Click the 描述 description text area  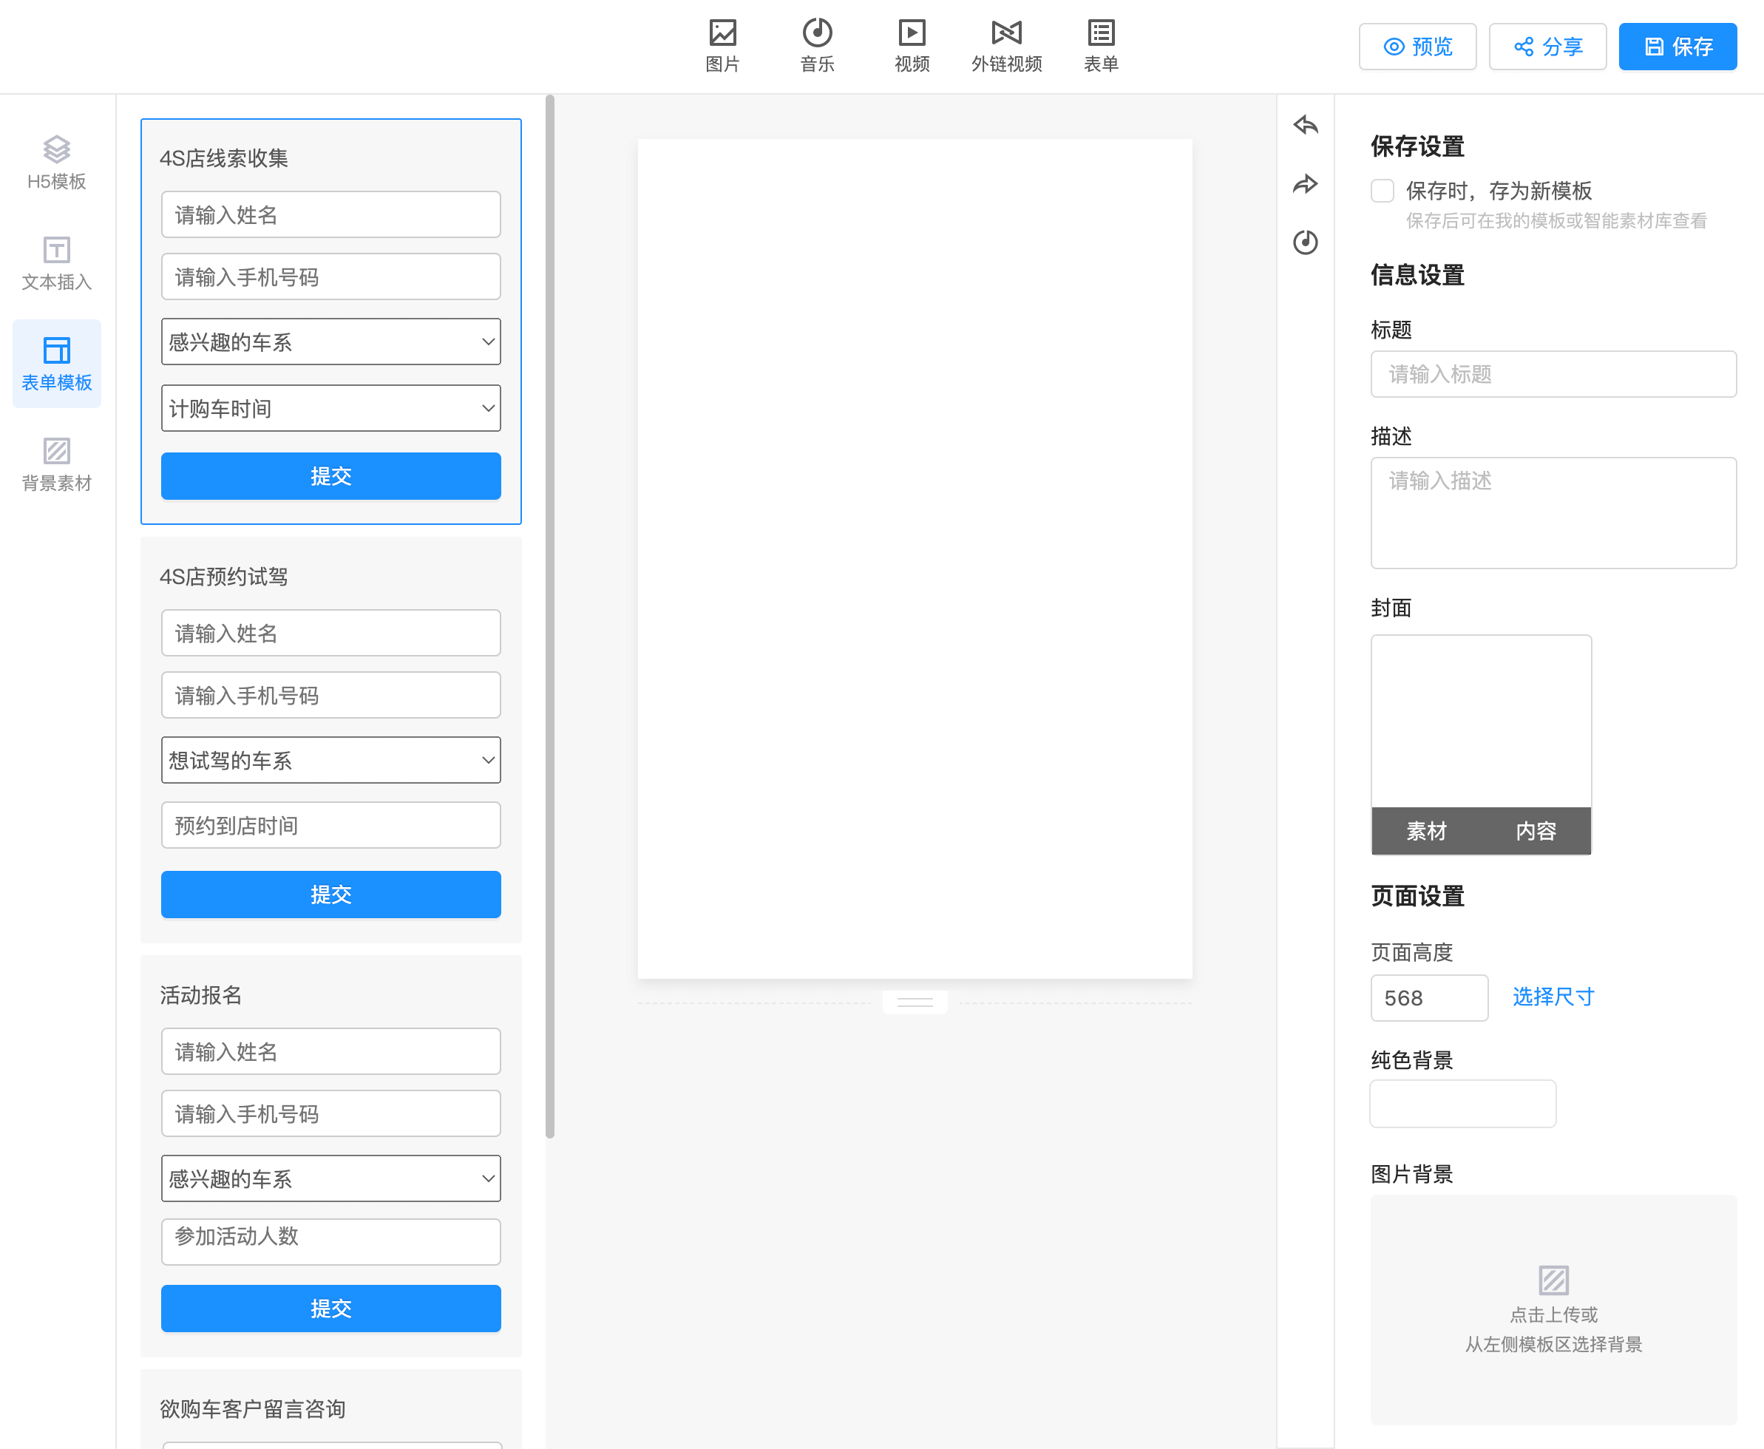1553,512
